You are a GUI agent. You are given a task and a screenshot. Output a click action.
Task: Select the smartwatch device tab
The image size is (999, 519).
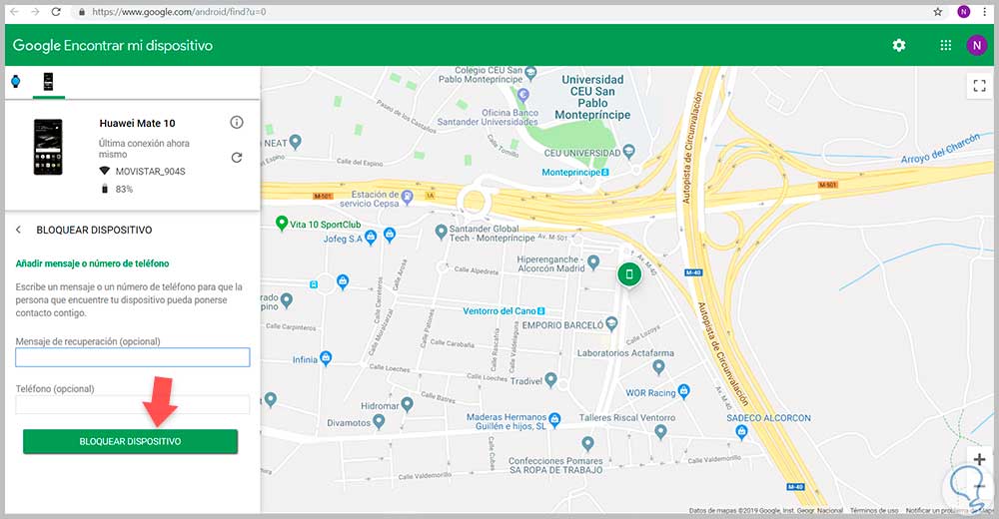16,81
